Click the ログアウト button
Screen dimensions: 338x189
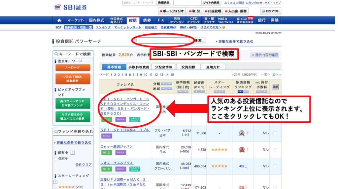coord(271,11)
